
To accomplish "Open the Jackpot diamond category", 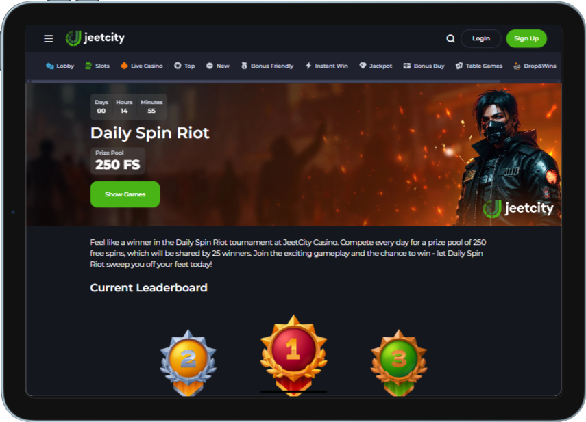I will click(376, 66).
